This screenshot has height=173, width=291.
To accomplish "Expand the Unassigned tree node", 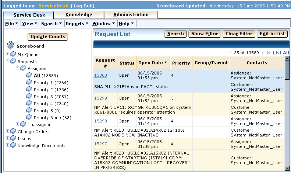I will [x=17, y=124].
